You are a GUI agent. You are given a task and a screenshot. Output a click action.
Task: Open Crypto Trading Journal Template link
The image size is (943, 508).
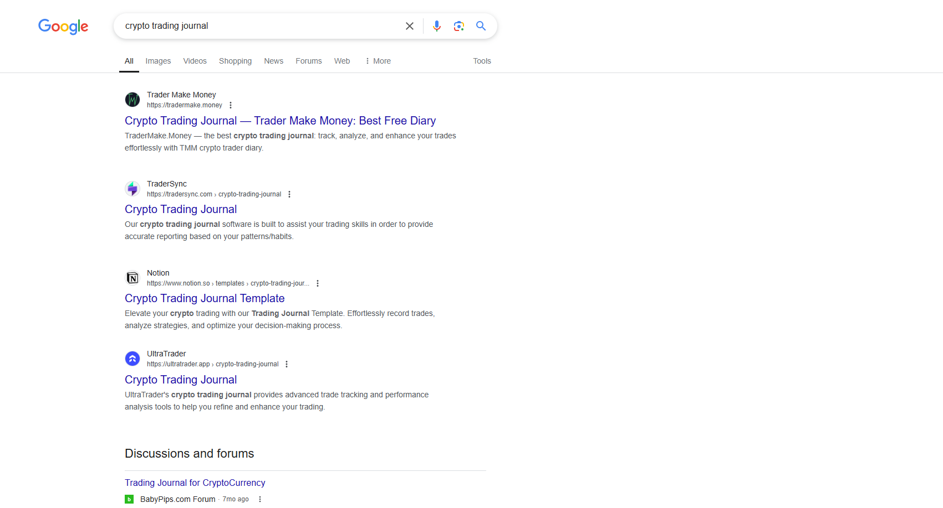point(205,298)
